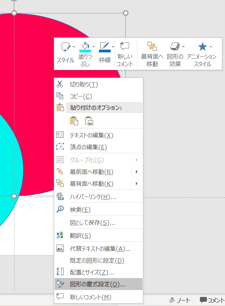This screenshot has height=306, width=225.
Task: Click 最前面へ移動(R) in context menu
Action: 91,172
